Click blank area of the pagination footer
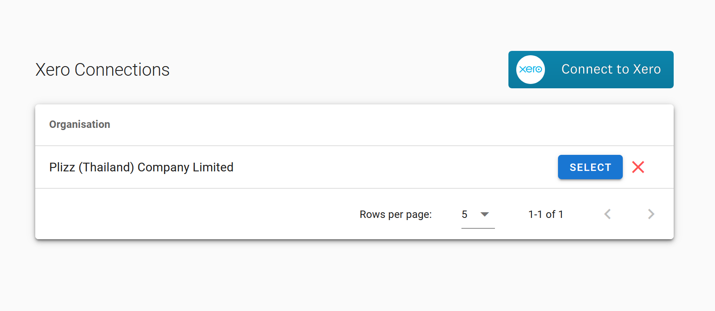The image size is (715, 311). [196, 214]
